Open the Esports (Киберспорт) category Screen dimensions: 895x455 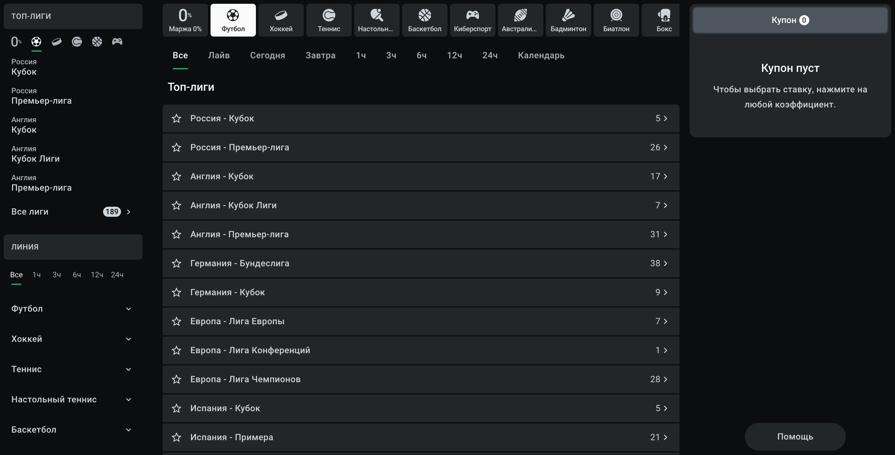tap(472, 20)
